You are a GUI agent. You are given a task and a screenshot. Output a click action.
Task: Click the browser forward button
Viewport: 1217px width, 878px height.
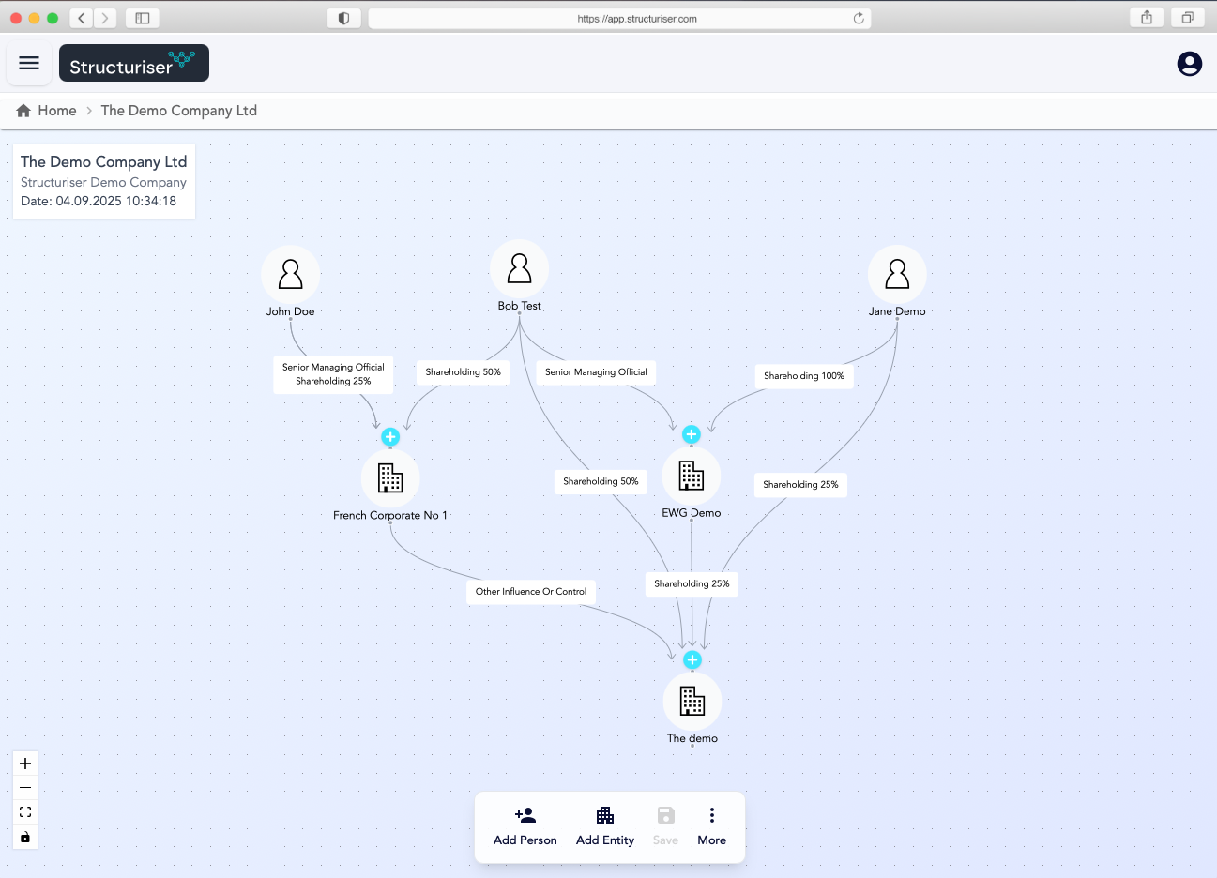(105, 18)
